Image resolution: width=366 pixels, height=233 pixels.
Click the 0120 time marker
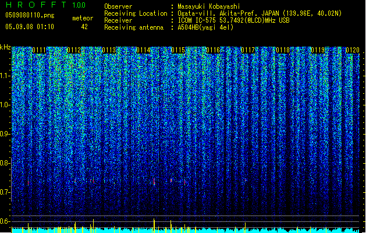click(x=353, y=50)
